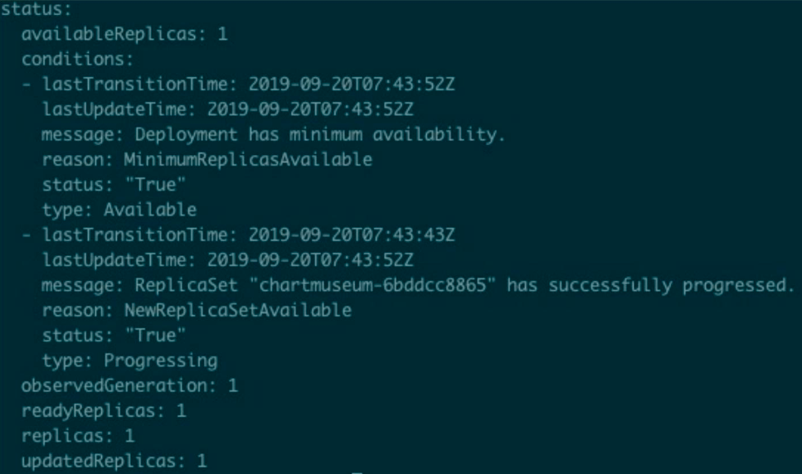Click the readyReplicas: 1 line
802x474 pixels.
point(104,410)
